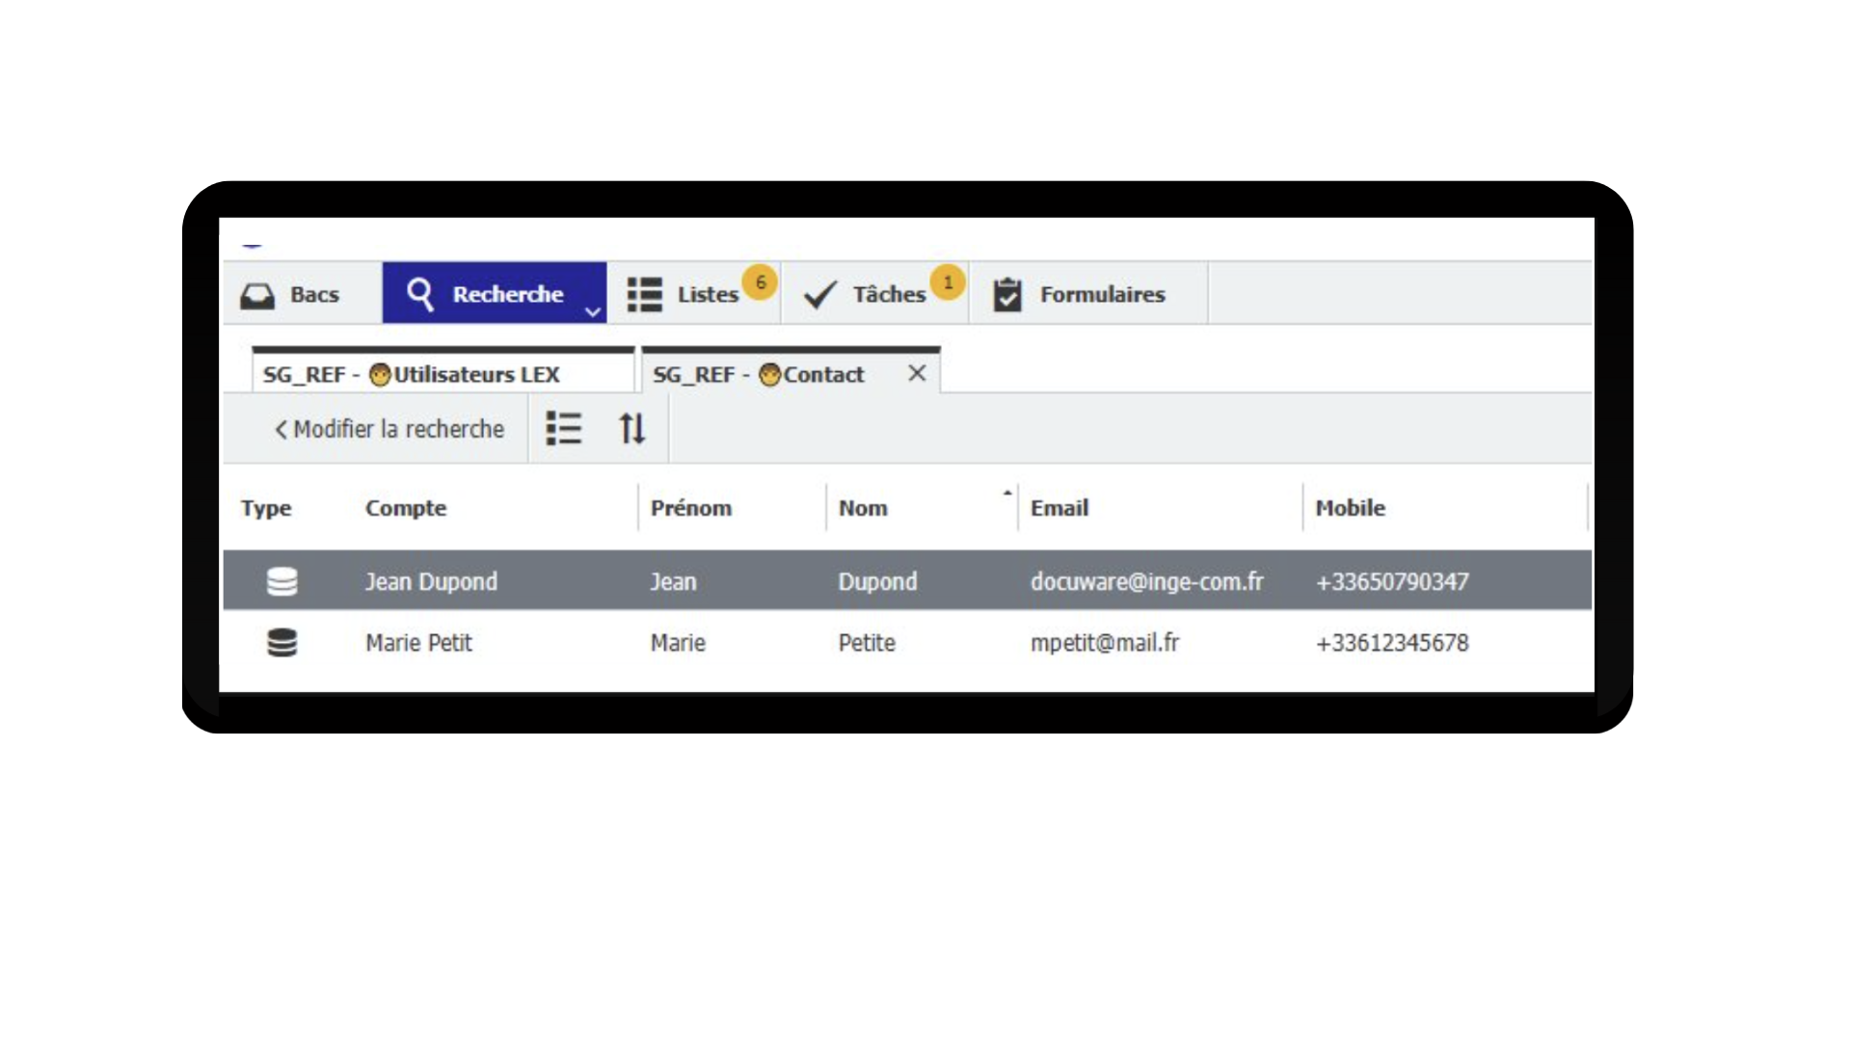Image resolution: width=1851 pixels, height=1041 pixels.
Task: Close the SG_REF - Contact tab
Action: pyautogui.click(x=917, y=373)
